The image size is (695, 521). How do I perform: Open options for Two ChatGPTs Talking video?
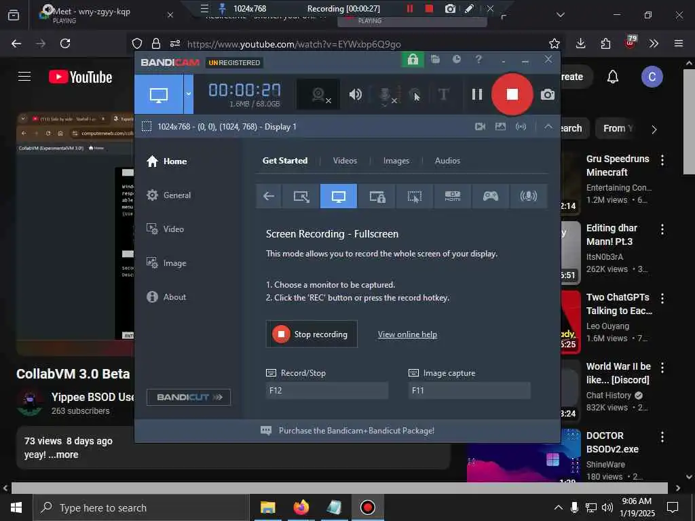[662, 298]
